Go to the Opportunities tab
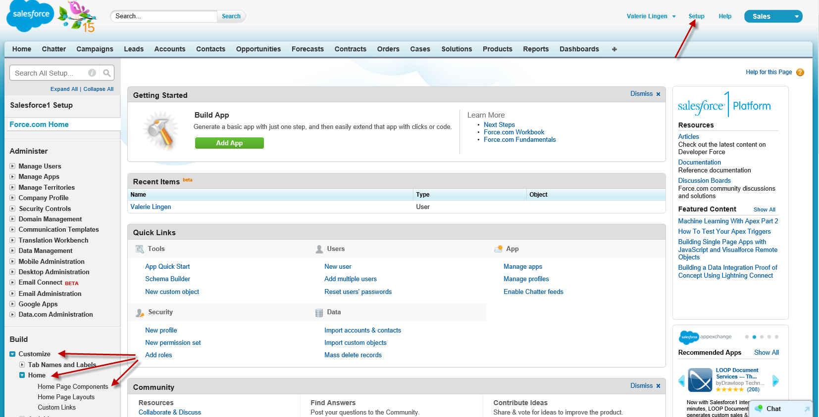 258,49
